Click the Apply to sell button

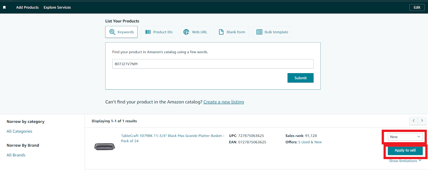coord(405,151)
